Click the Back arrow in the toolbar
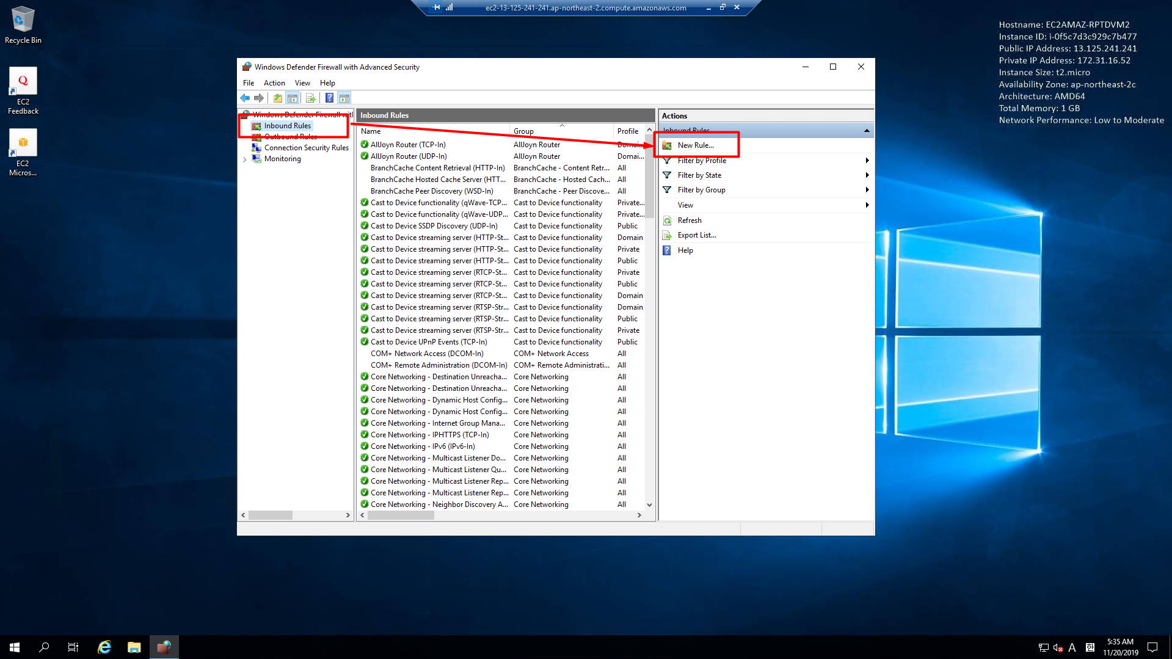 coord(245,98)
